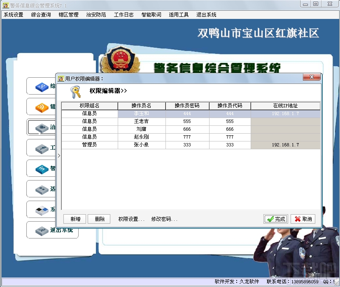Open the 系统设置 menu

click(x=14, y=14)
